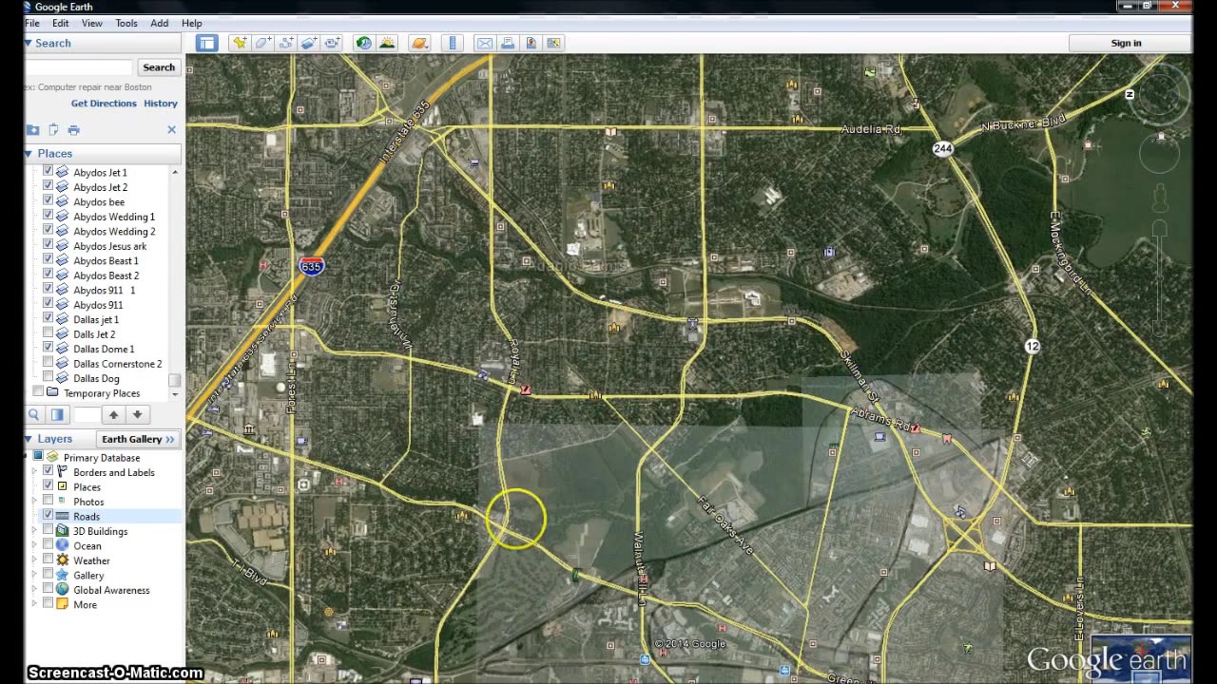Image resolution: width=1217 pixels, height=684 pixels.
Task: Open the File menu
Action: tap(31, 23)
